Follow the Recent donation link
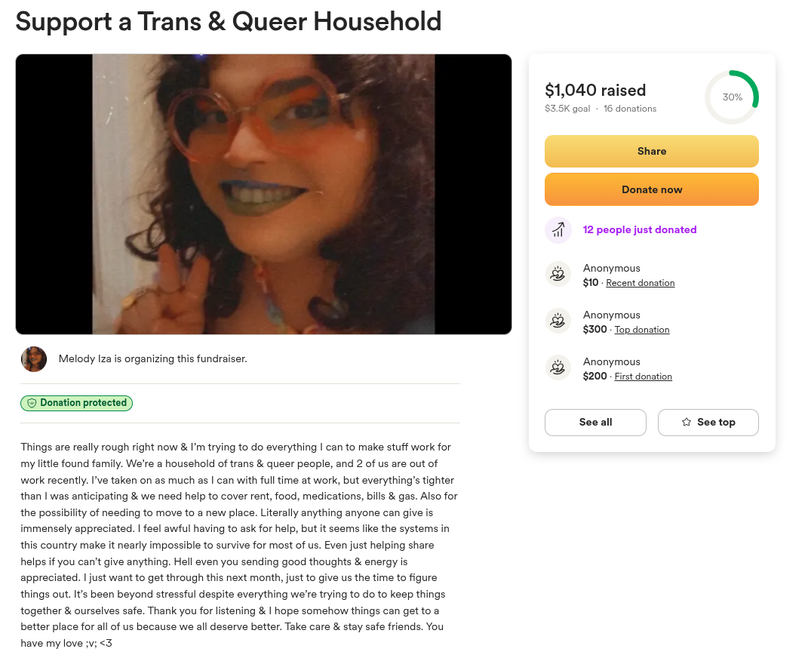This screenshot has width=808, height=658. point(640,283)
